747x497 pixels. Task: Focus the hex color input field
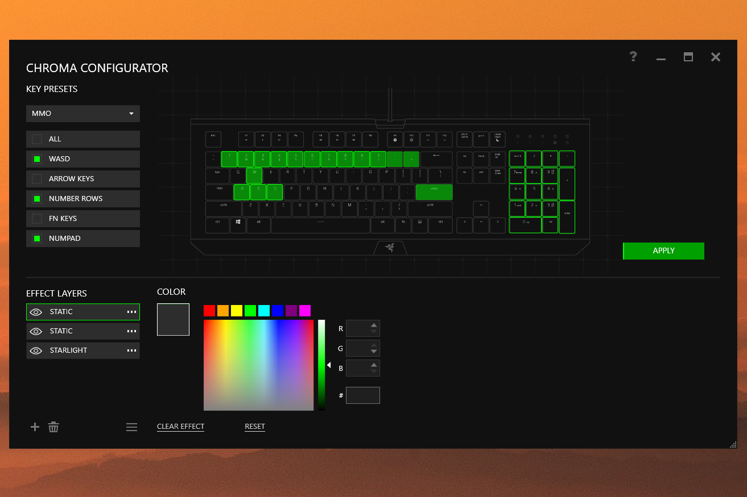click(363, 395)
